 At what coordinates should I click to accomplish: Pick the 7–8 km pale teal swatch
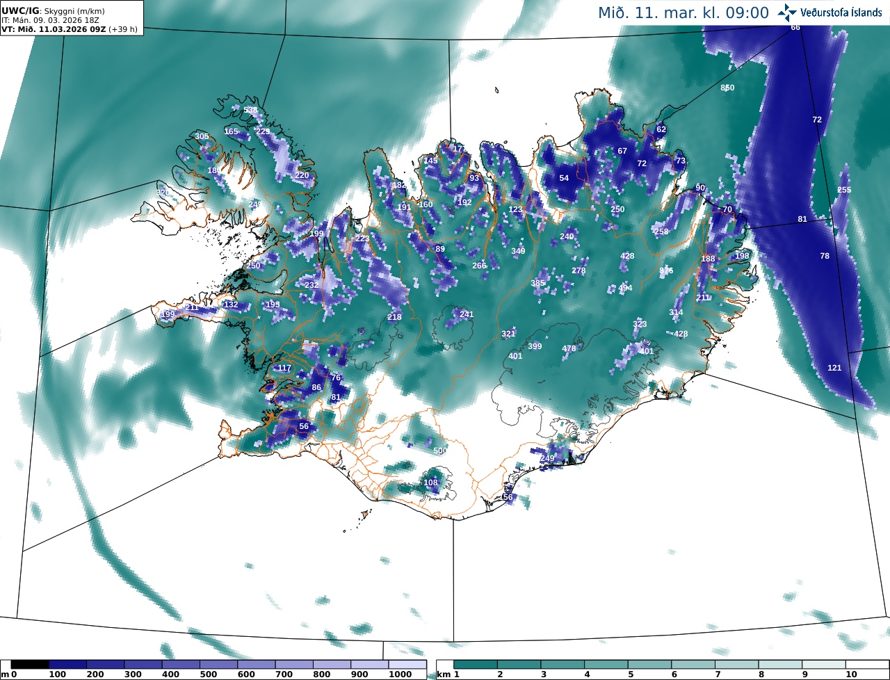(737, 665)
